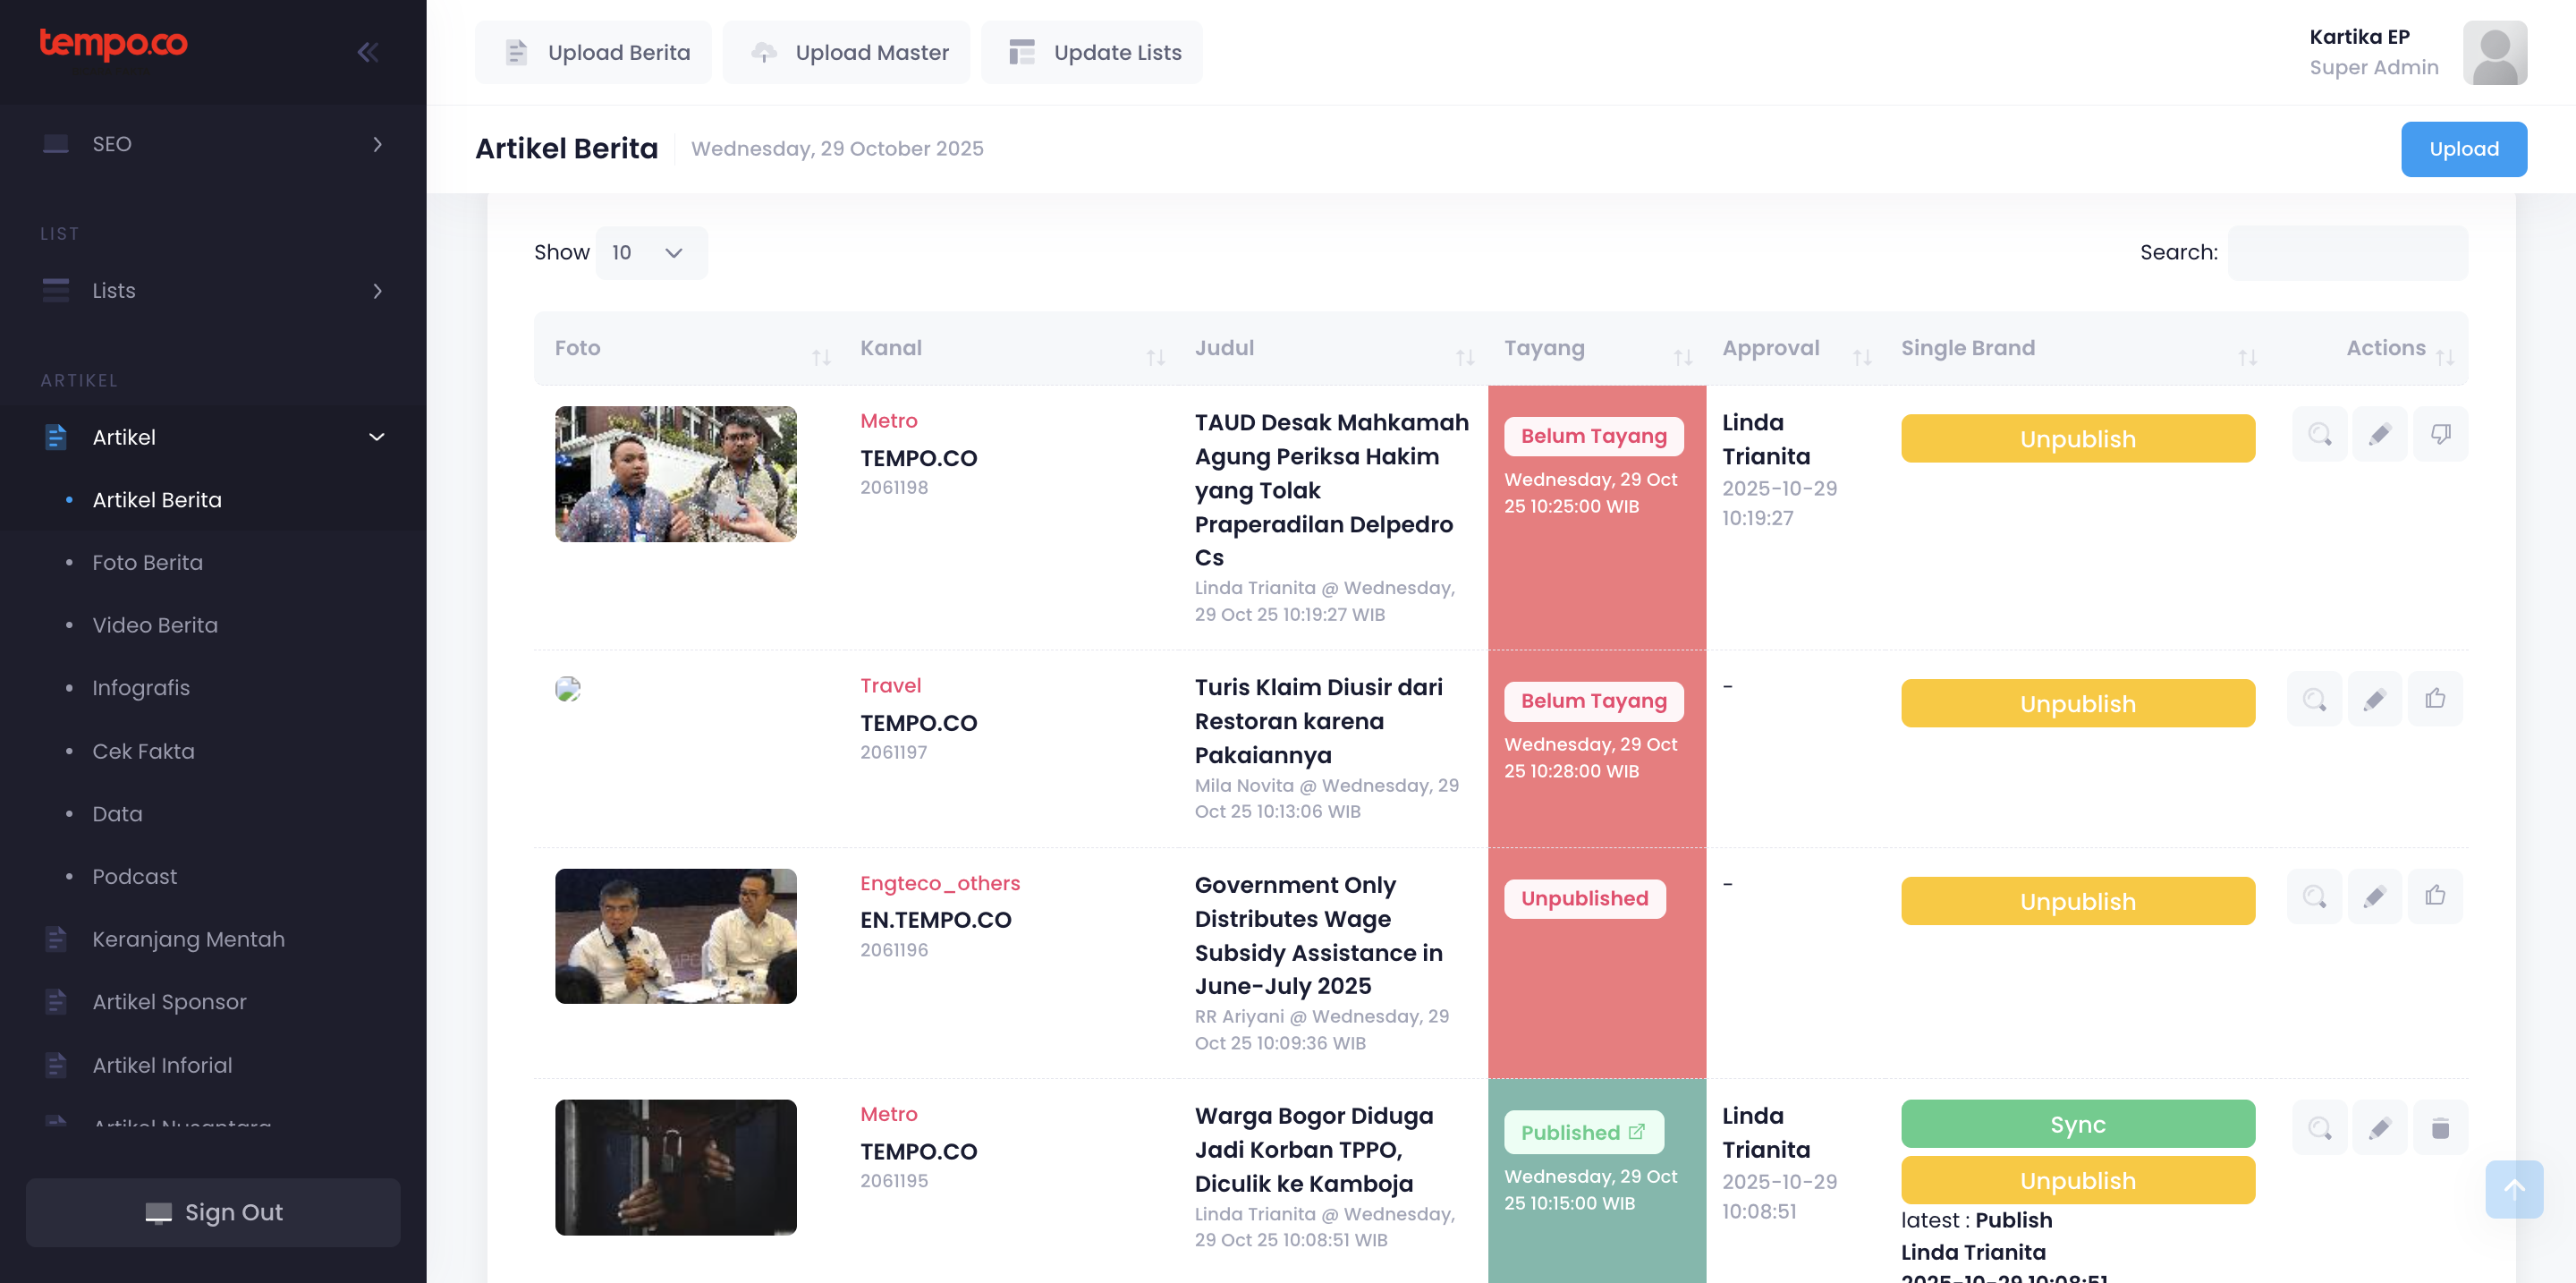Click preview magnifier icon for TAUD Desak article
2576x1283 pixels.
pos(2319,434)
